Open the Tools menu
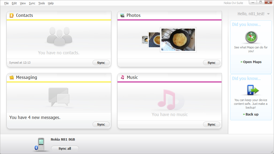 [x=41, y=3]
